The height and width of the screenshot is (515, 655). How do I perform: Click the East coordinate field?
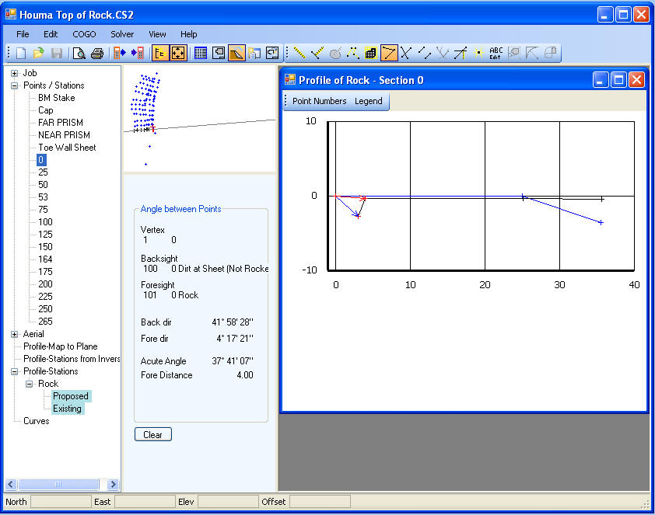(x=145, y=502)
